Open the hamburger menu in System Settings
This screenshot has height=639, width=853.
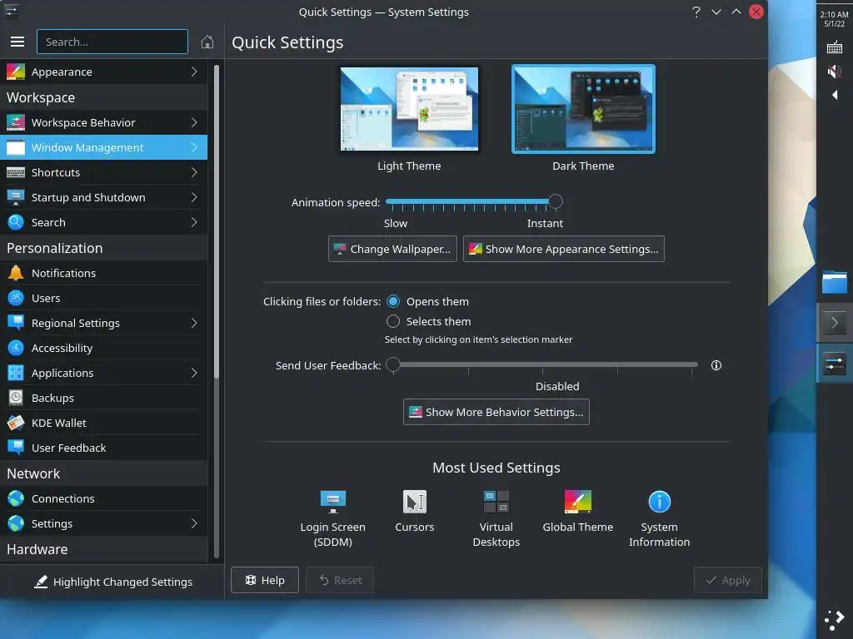point(17,42)
